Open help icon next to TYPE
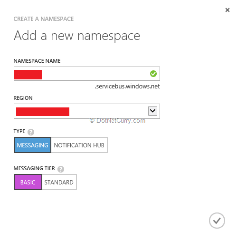Image resolution: width=237 pixels, height=241 pixels. pos(31,132)
